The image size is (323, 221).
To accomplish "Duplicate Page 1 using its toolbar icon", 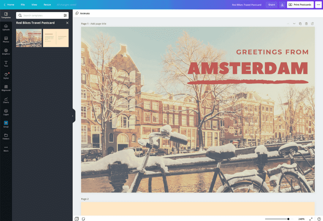I will coord(301,23).
